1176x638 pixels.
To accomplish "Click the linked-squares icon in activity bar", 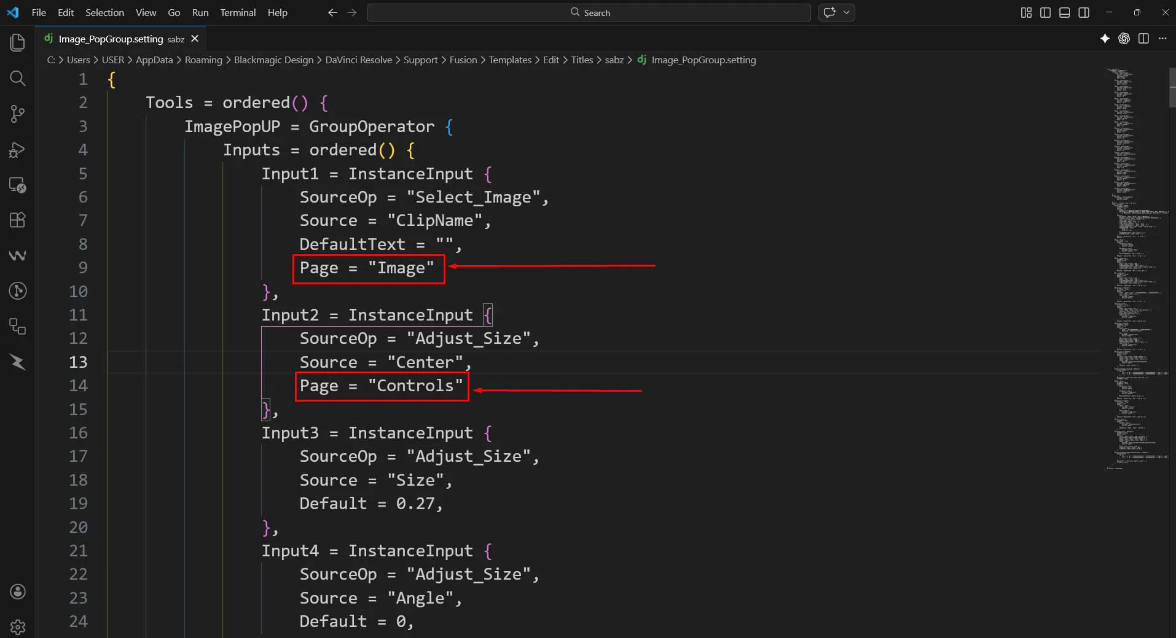I will pyautogui.click(x=17, y=326).
